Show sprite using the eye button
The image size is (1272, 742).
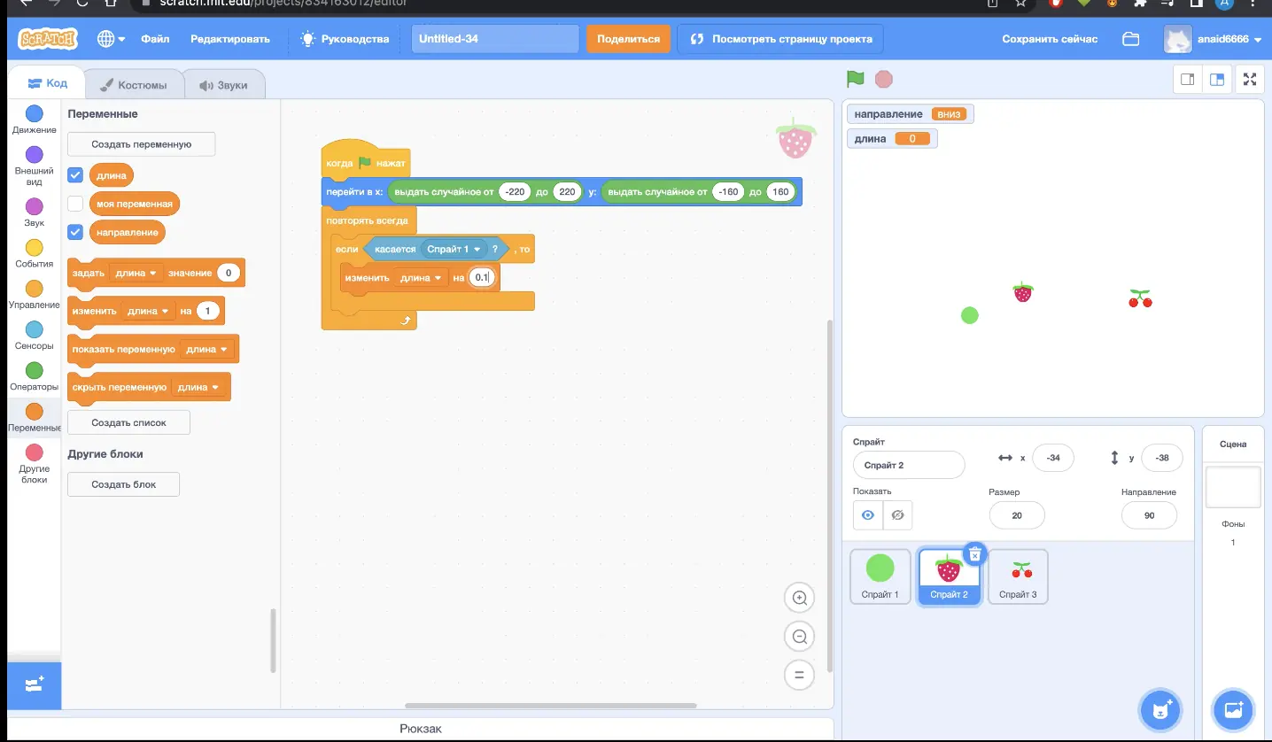click(868, 514)
